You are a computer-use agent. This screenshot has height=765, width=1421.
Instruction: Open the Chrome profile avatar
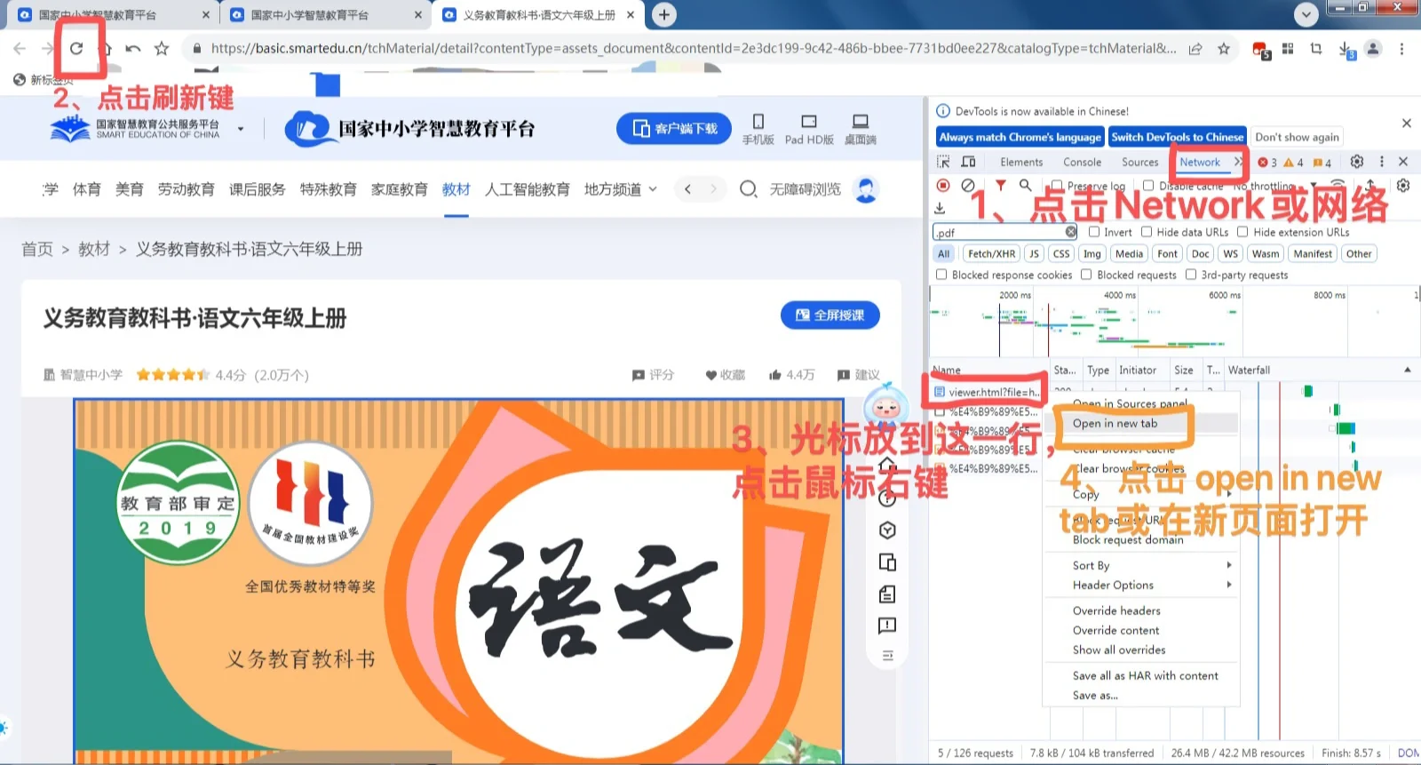click(1373, 49)
